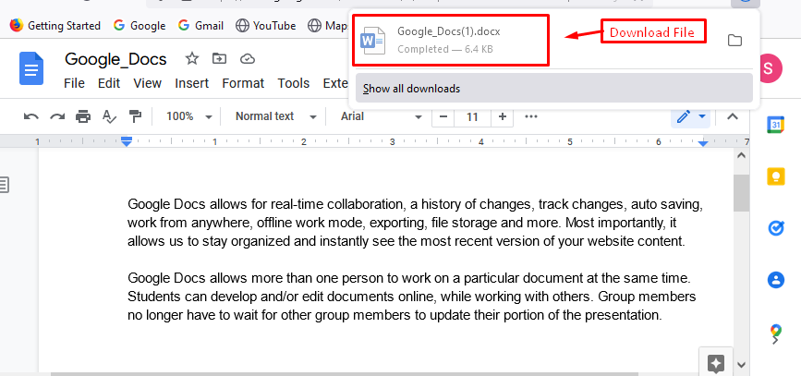
Task: Open the Google Calendar side panel
Action: [x=775, y=125]
